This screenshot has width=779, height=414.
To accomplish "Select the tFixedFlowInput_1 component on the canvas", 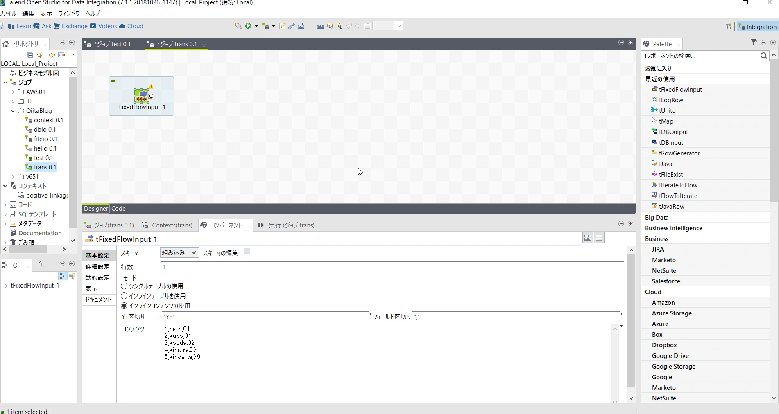I will click(141, 97).
